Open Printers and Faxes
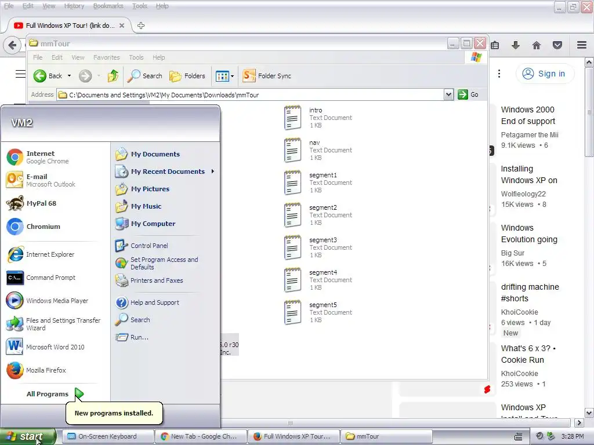594x445 pixels. 149,280
